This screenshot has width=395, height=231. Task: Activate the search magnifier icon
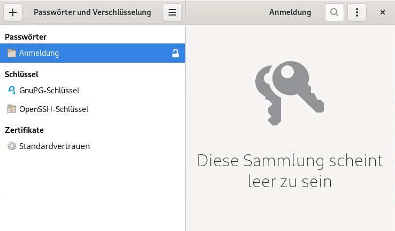pyautogui.click(x=335, y=12)
